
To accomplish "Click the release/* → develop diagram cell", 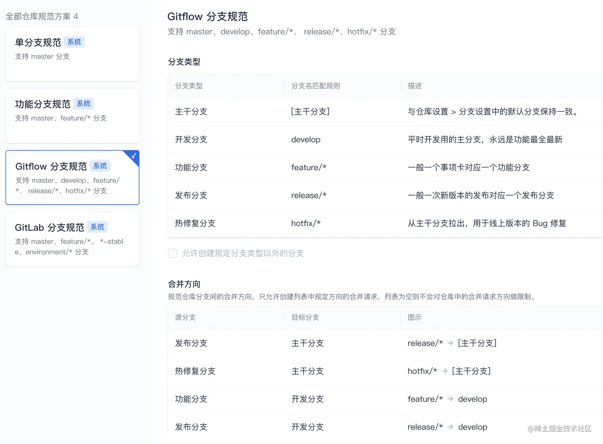I will click(x=447, y=427).
